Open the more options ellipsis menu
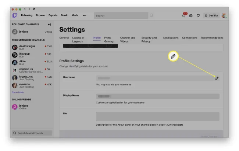The image size is (239, 151). pyautogui.click(x=85, y=15)
